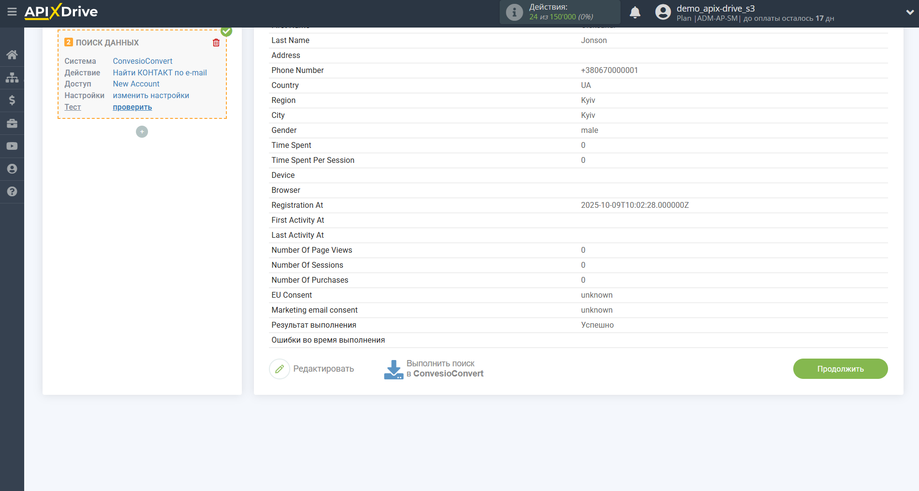
Task: Expand the account dropdown chevron
Action: tap(909, 13)
